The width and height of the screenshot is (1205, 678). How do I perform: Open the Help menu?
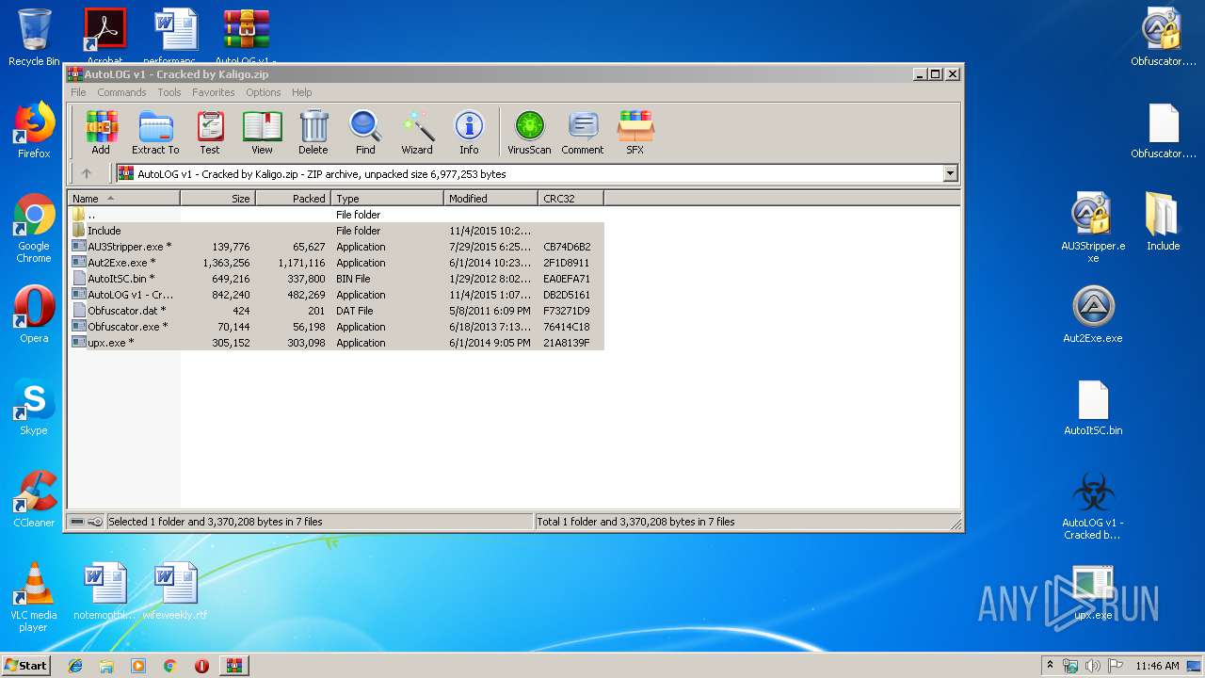[301, 92]
